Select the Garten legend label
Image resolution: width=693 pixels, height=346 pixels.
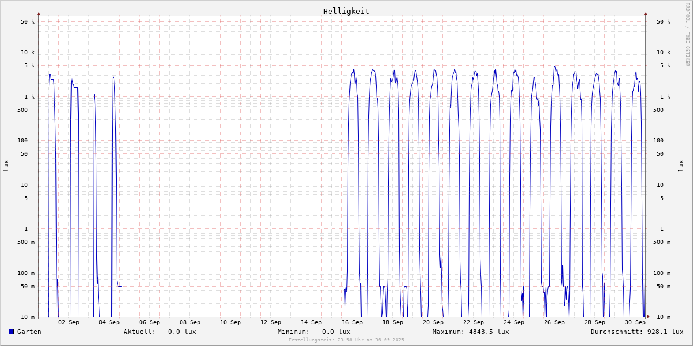[x=29, y=332]
